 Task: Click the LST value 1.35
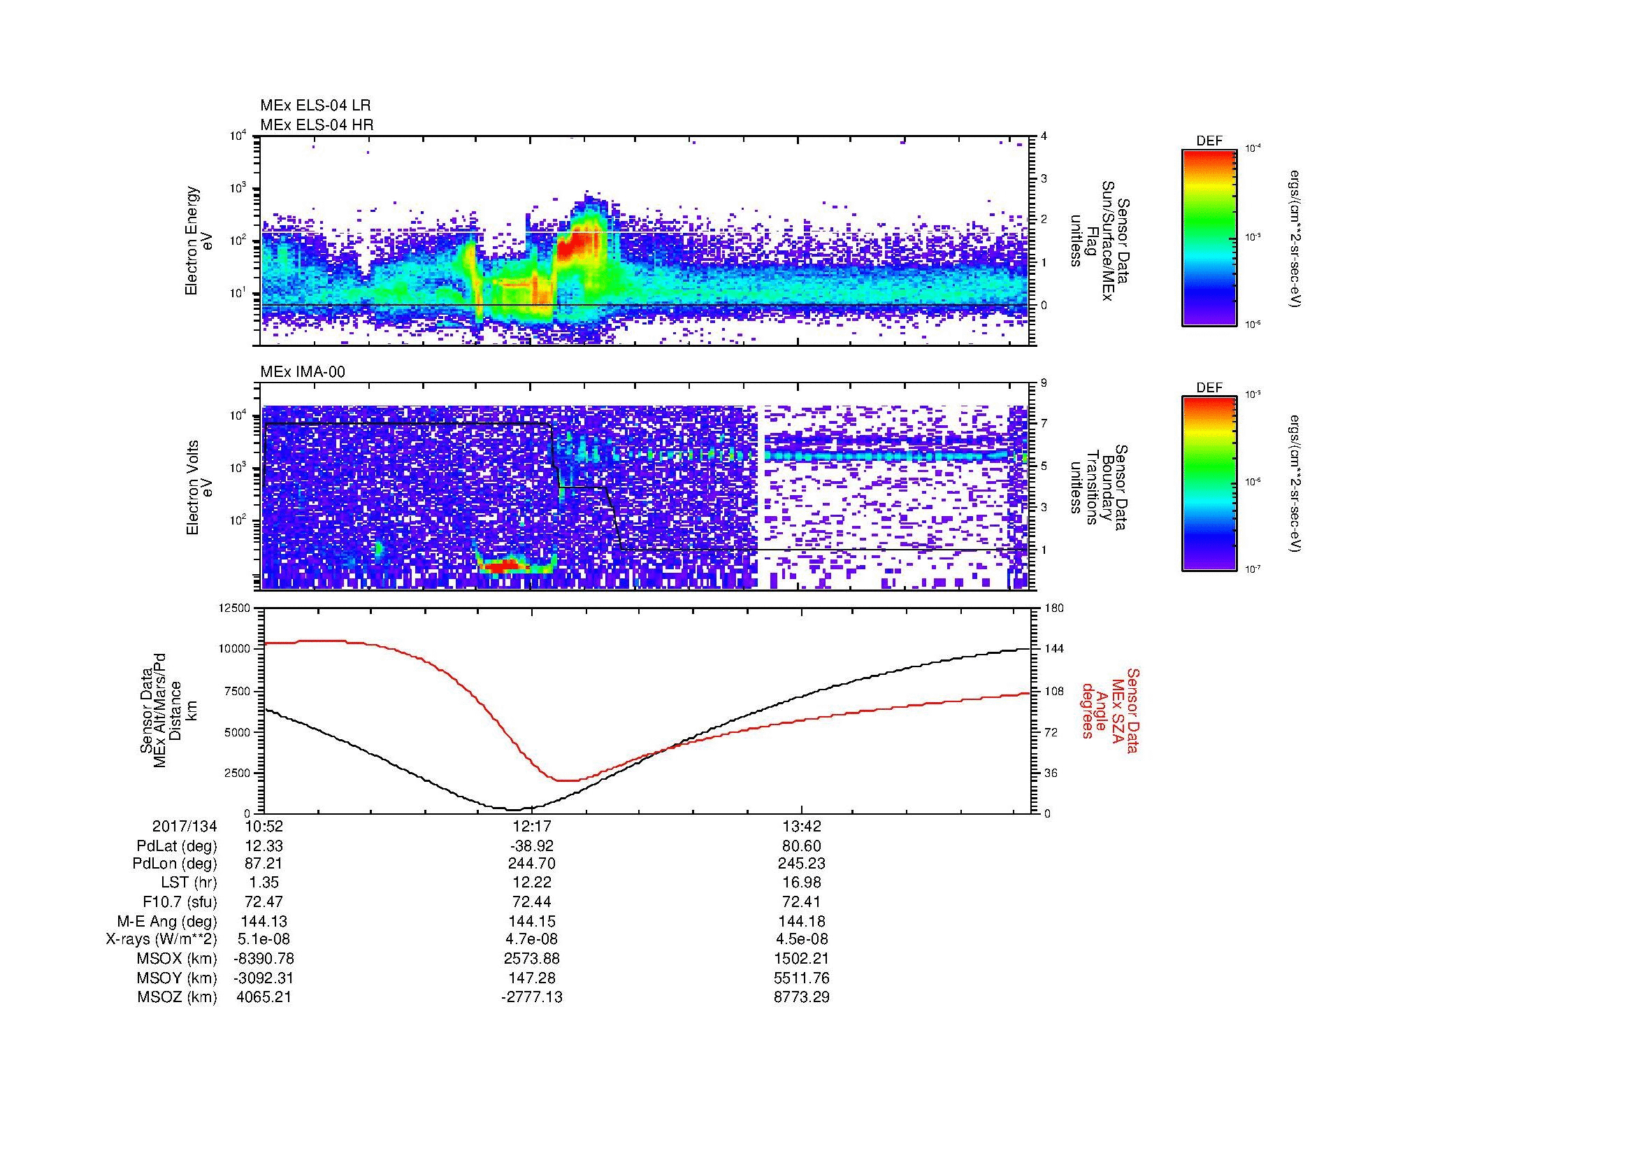(264, 883)
